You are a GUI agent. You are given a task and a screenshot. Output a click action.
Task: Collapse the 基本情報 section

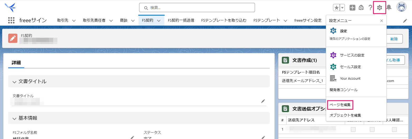pos(139,118)
